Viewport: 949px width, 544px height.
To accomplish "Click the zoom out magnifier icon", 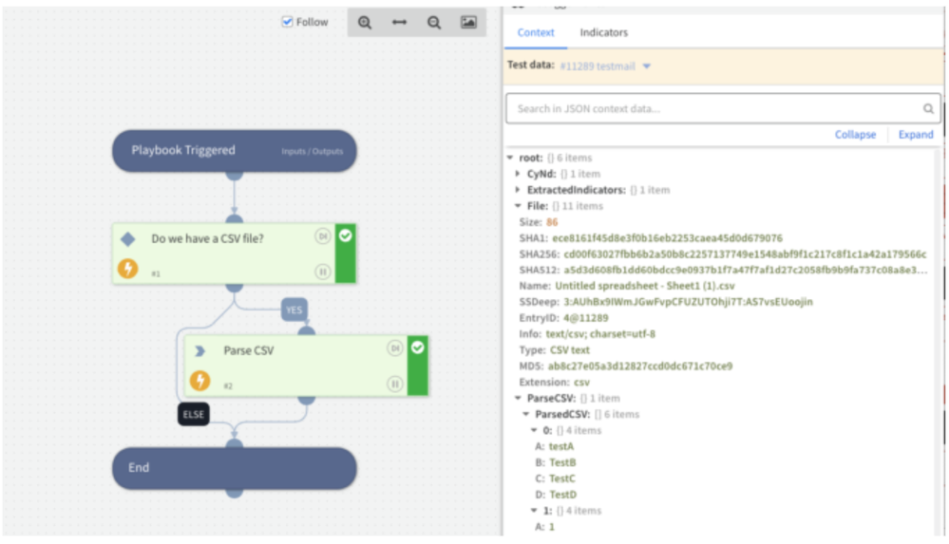I will pos(434,23).
